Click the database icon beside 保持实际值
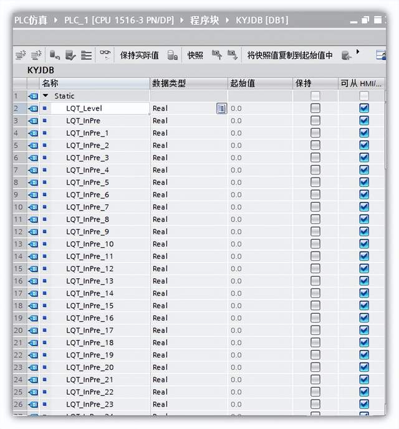This screenshot has height=429, width=399. pos(172,55)
